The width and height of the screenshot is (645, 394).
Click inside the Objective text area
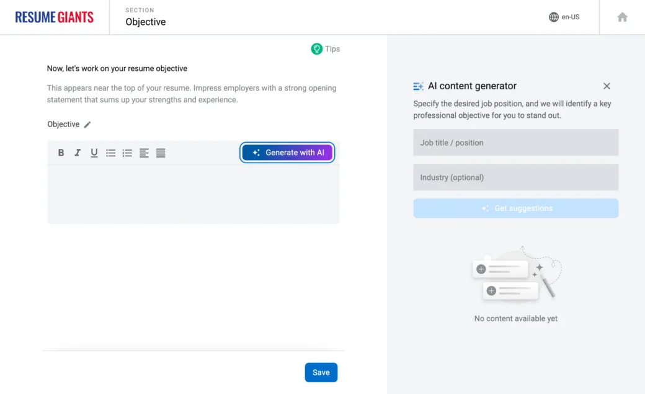pos(193,194)
